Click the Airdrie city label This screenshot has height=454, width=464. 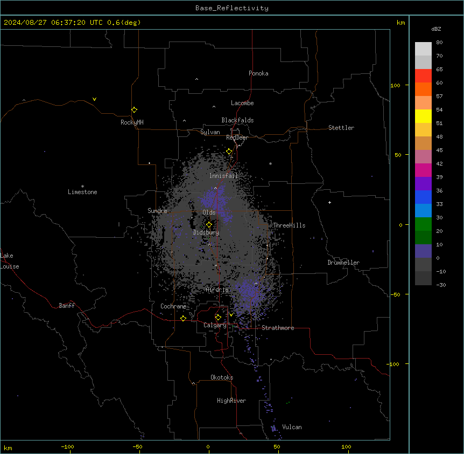coord(217,290)
